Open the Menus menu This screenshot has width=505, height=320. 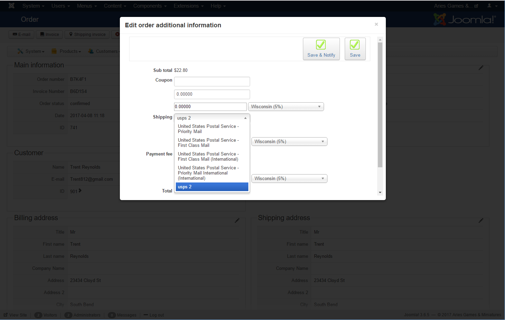pos(87,6)
